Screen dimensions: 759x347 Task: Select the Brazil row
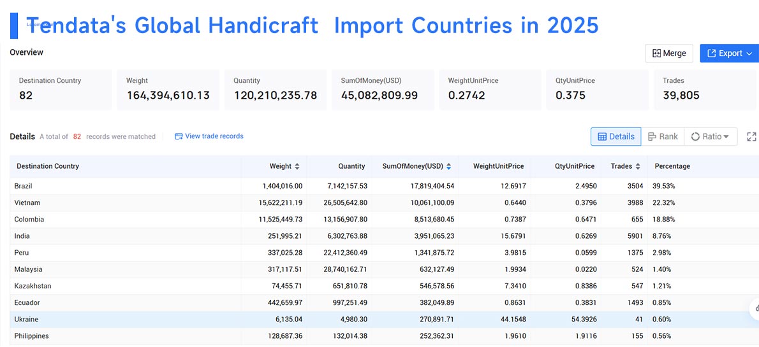point(385,186)
